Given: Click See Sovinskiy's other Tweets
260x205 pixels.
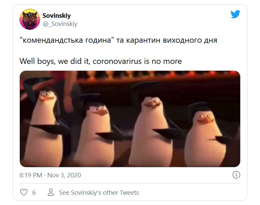Looking at the screenshot, I should tap(99, 193).
